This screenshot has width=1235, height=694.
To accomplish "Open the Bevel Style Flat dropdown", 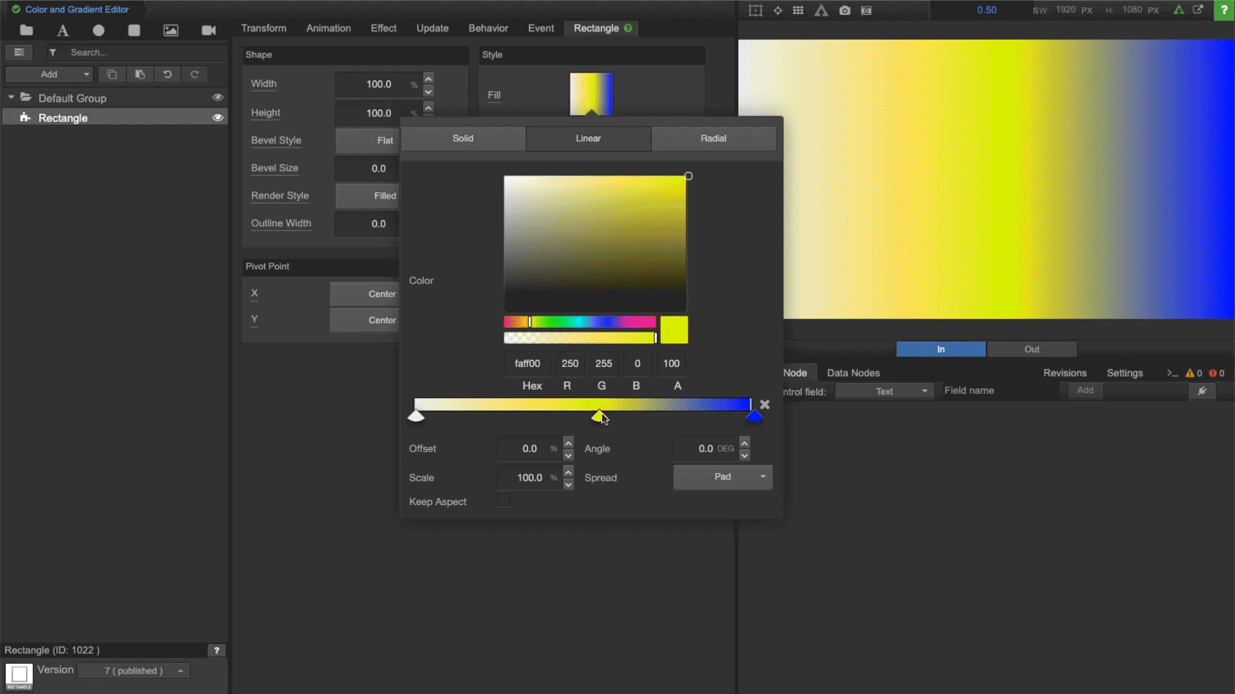I will point(367,140).
